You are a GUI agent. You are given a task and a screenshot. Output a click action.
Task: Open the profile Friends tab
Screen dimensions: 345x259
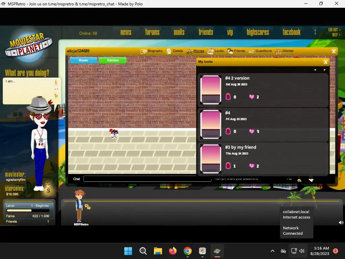(x=236, y=51)
